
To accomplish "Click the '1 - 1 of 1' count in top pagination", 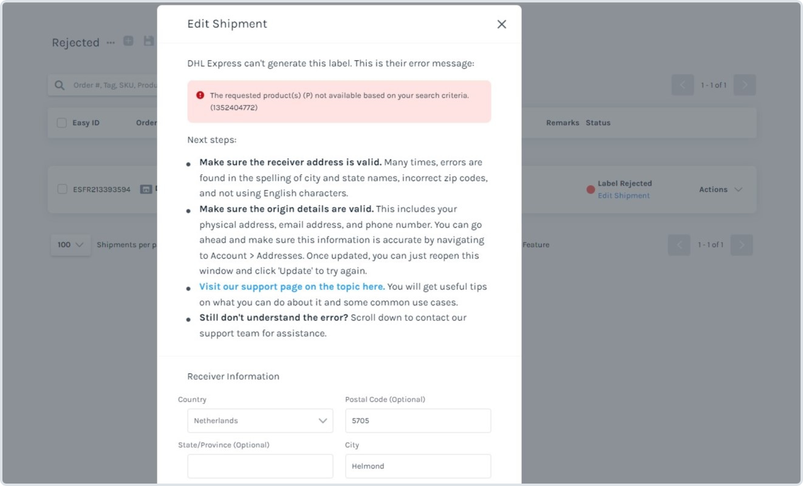I will point(714,85).
